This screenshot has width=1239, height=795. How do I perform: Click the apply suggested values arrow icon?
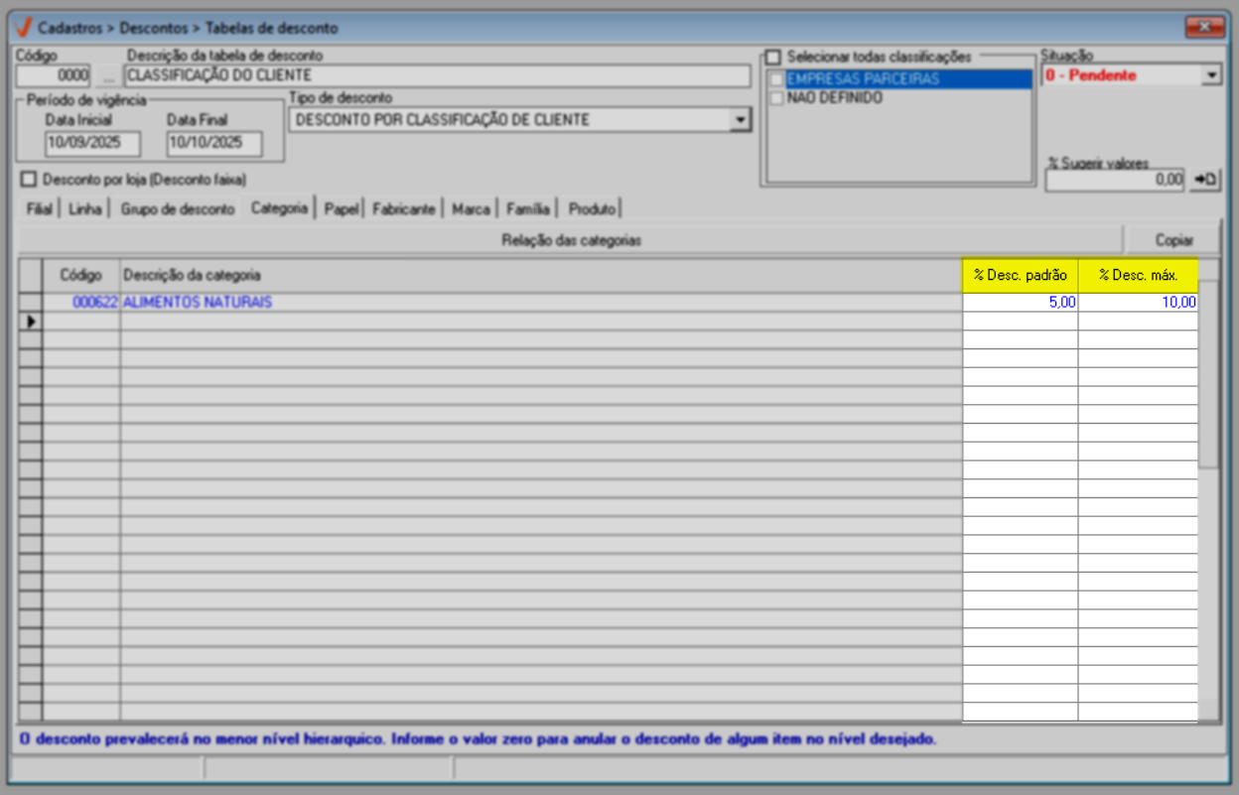pyautogui.click(x=1205, y=180)
